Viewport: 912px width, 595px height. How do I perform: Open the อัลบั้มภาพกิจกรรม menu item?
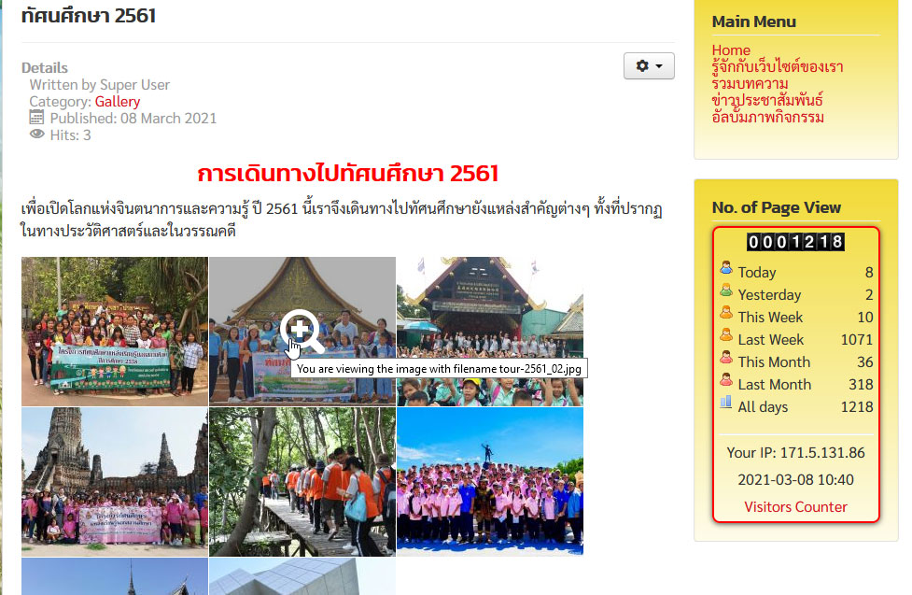click(768, 117)
